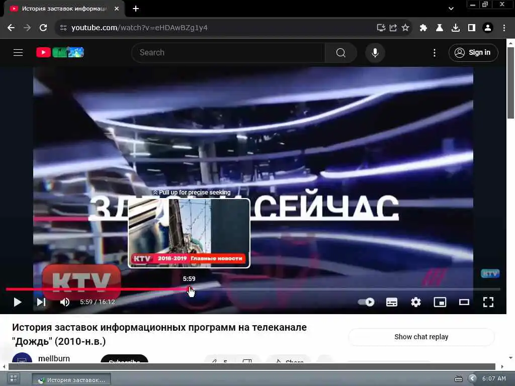Click the page address URL bar
The height and width of the screenshot is (386, 515).
click(217, 28)
